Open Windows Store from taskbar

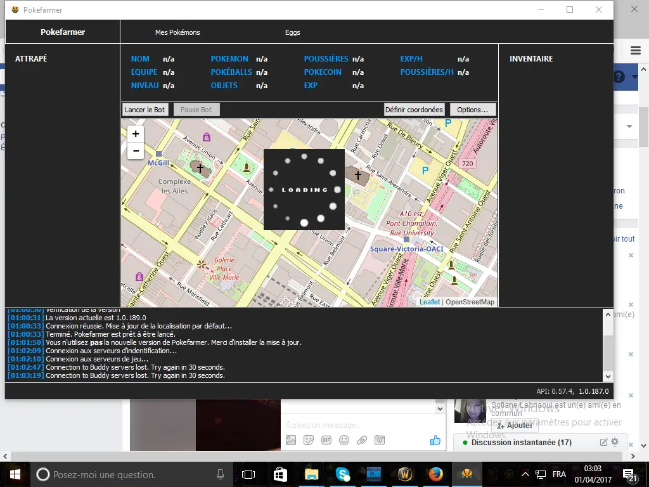click(280, 474)
